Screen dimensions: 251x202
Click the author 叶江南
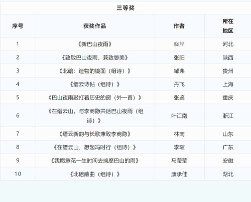tap(179, 115)
